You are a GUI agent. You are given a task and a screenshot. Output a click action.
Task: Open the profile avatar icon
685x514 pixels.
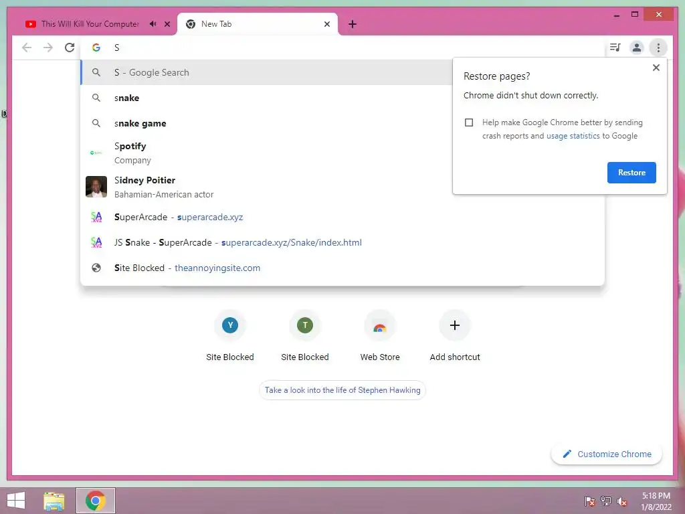point(637,48)
